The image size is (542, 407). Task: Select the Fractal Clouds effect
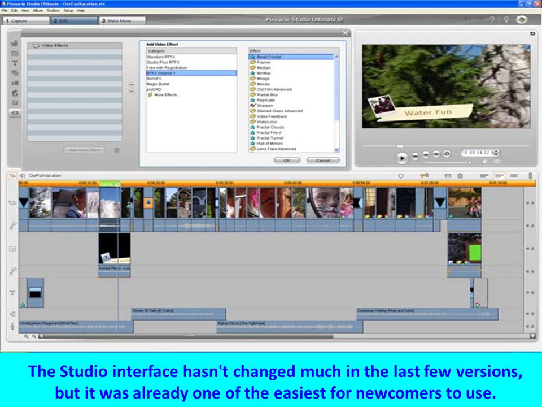pyautogui.click(x=270, y=127)
